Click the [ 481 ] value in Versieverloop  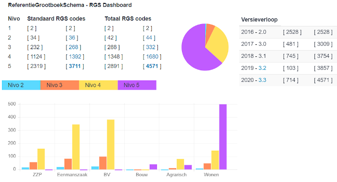click(x=291, y=44)
